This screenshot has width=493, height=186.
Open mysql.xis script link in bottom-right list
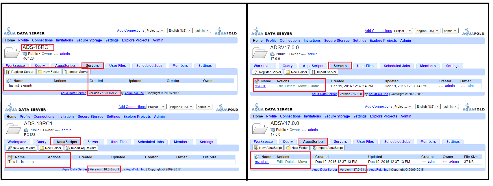coord(262,162)
